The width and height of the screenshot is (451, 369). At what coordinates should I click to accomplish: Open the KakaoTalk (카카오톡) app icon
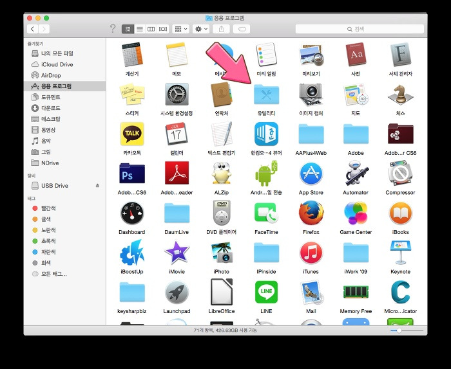(132, 134)
